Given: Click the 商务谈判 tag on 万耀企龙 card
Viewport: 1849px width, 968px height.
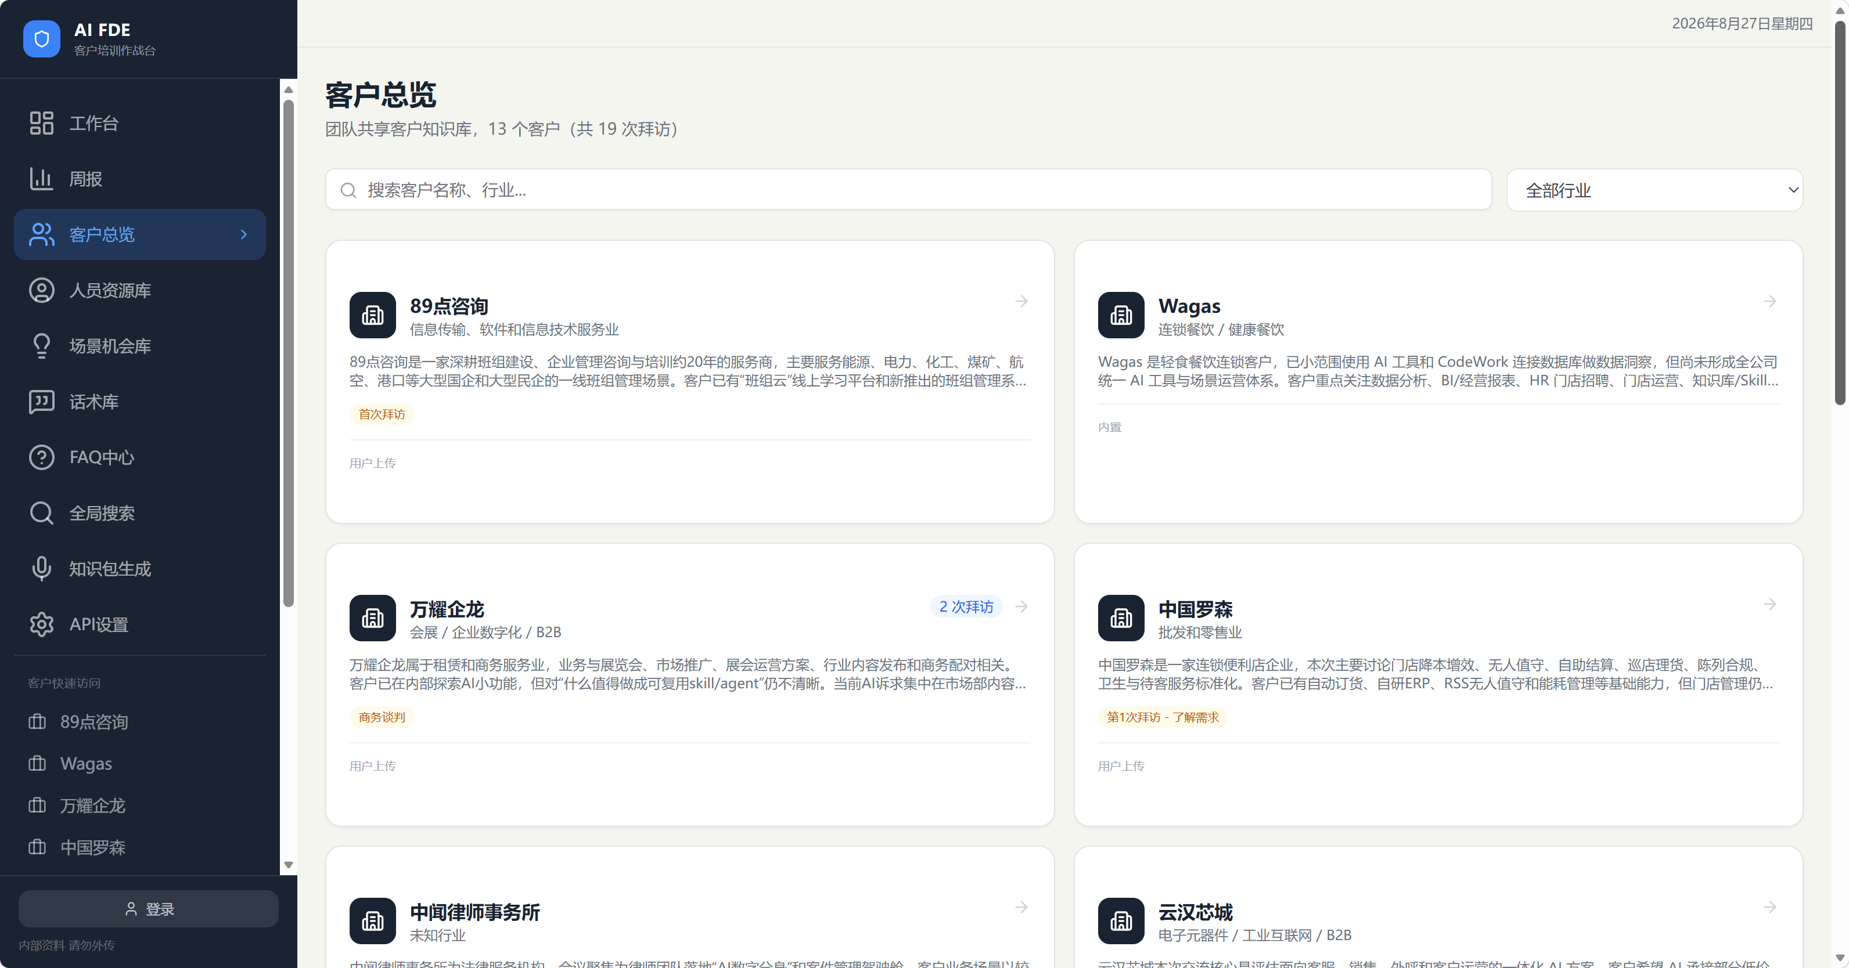Looking at the screenshot, I should [x=381, y=717].
